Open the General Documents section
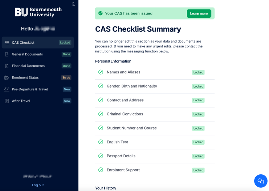269x191 pixels. point(38,54)
